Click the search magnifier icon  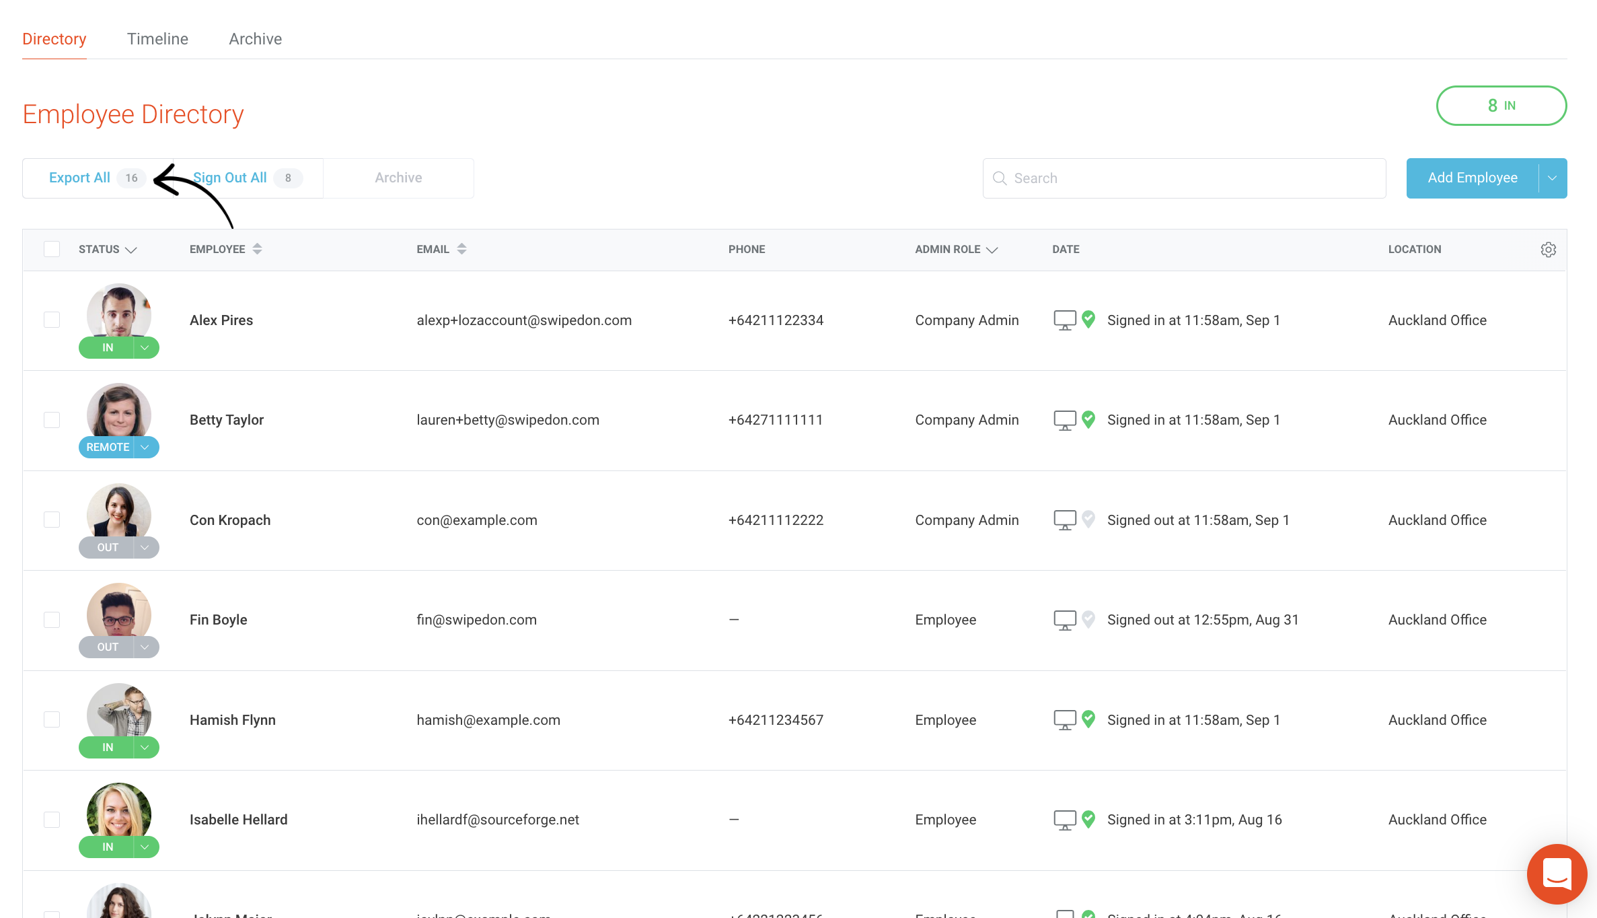[1000, 178]
